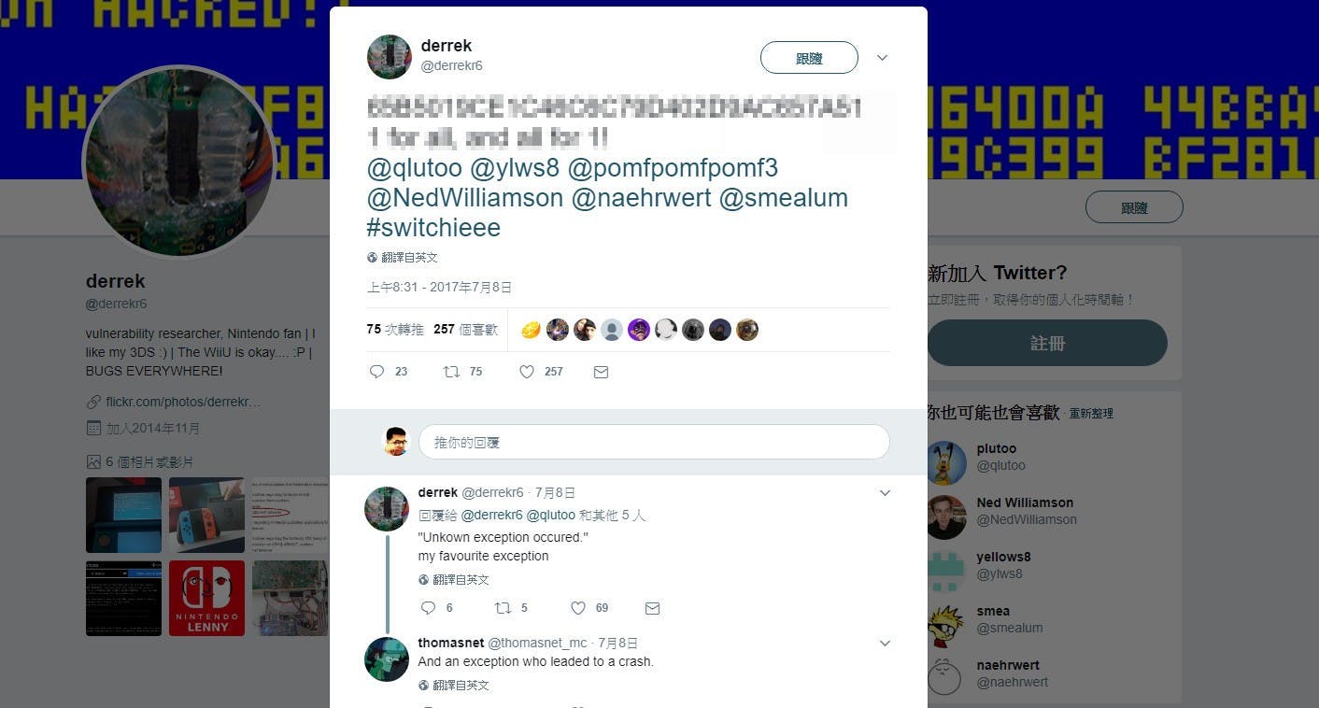Click the reply icon under main tweet
Screen dimensions: 1319x708
click(x=377, y=372)
